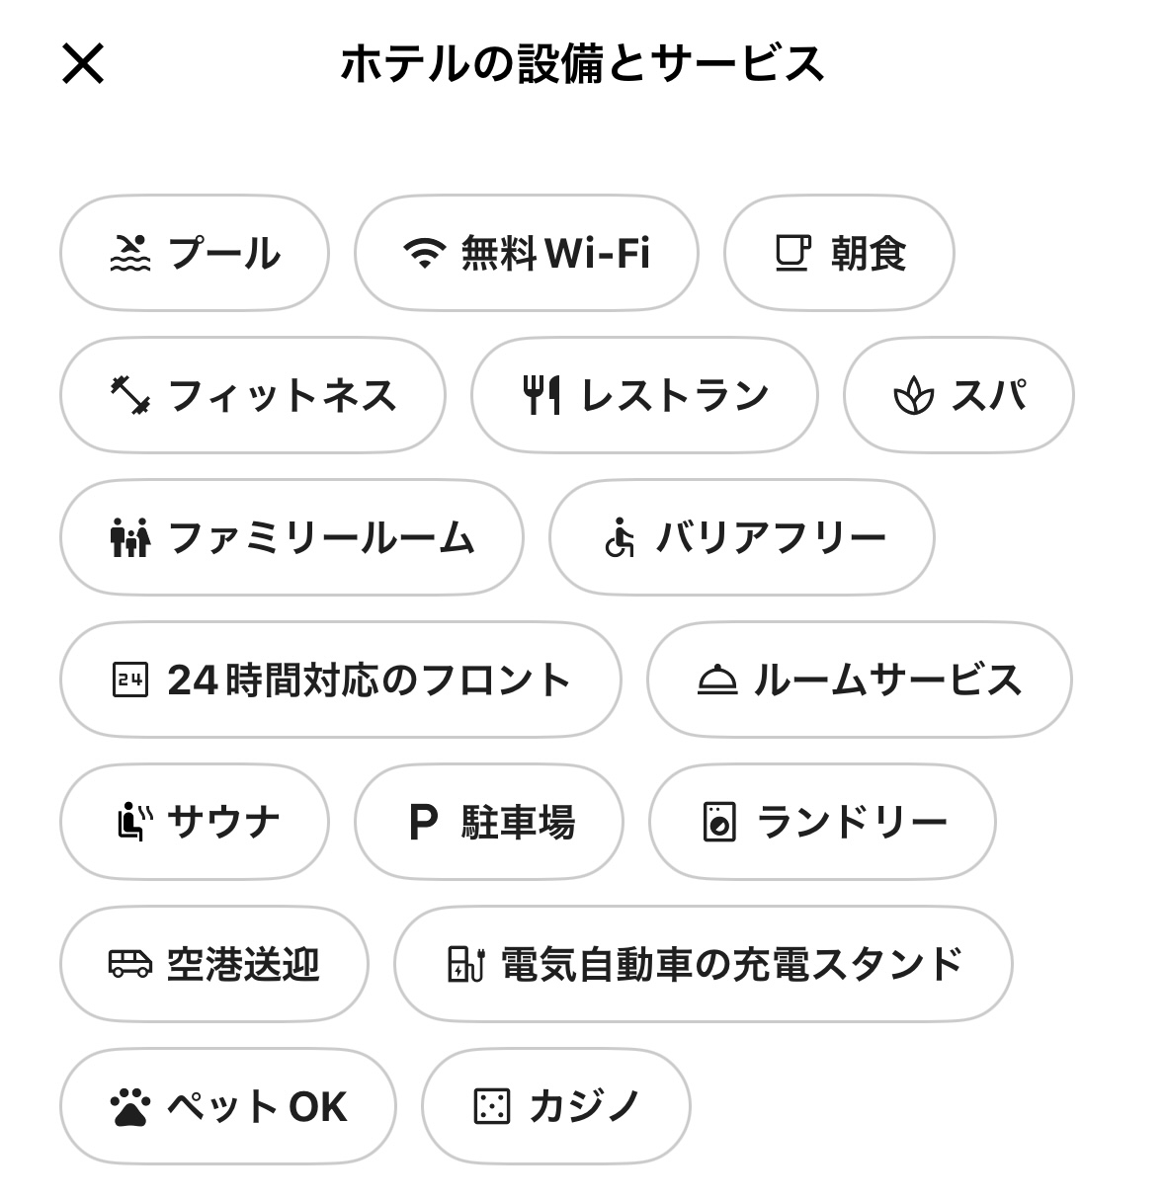
Task: Click the sauna seat icon サウナ
Action: [133, 822]
